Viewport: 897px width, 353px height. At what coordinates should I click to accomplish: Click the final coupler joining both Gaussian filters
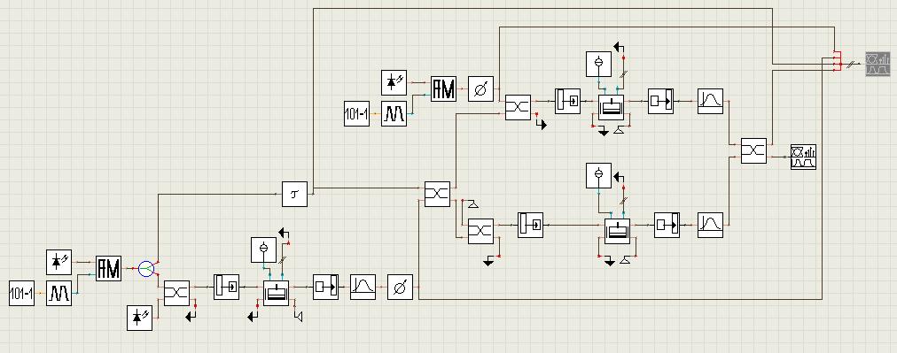[x=753, y=150]
